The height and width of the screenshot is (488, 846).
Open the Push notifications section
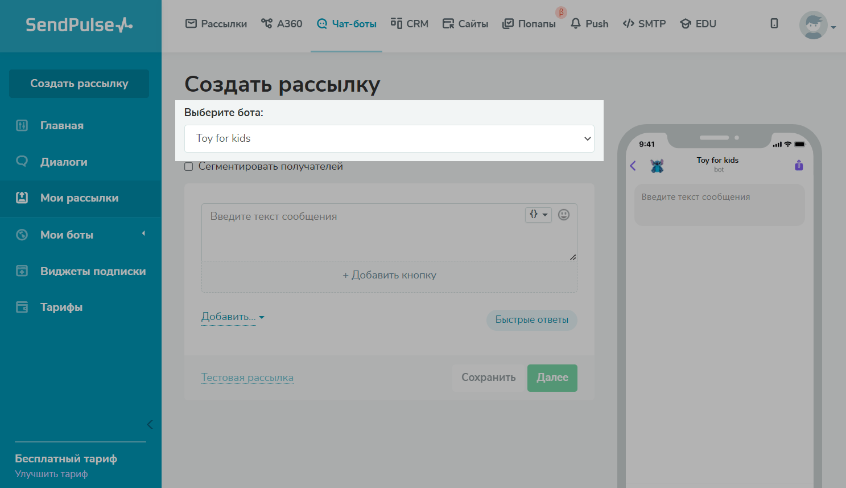point(589,24)
